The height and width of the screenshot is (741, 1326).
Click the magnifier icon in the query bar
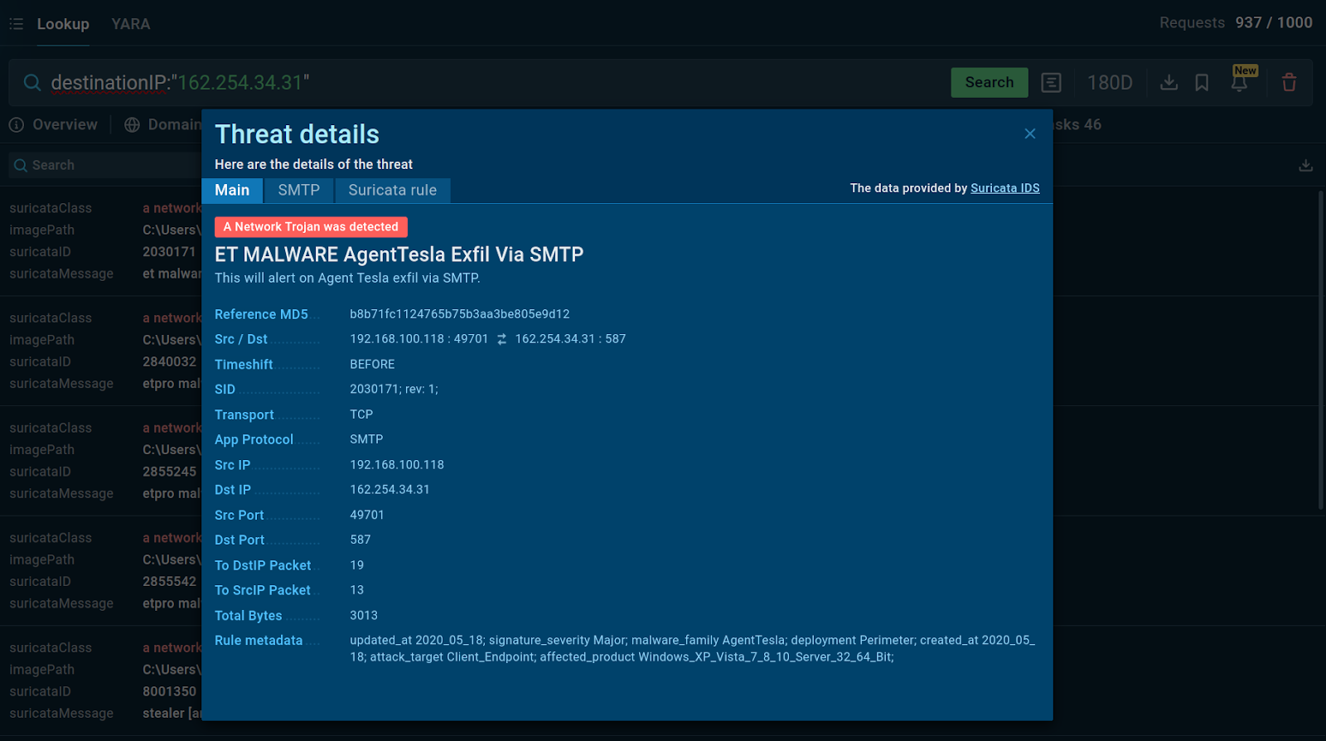click(32, 83)
